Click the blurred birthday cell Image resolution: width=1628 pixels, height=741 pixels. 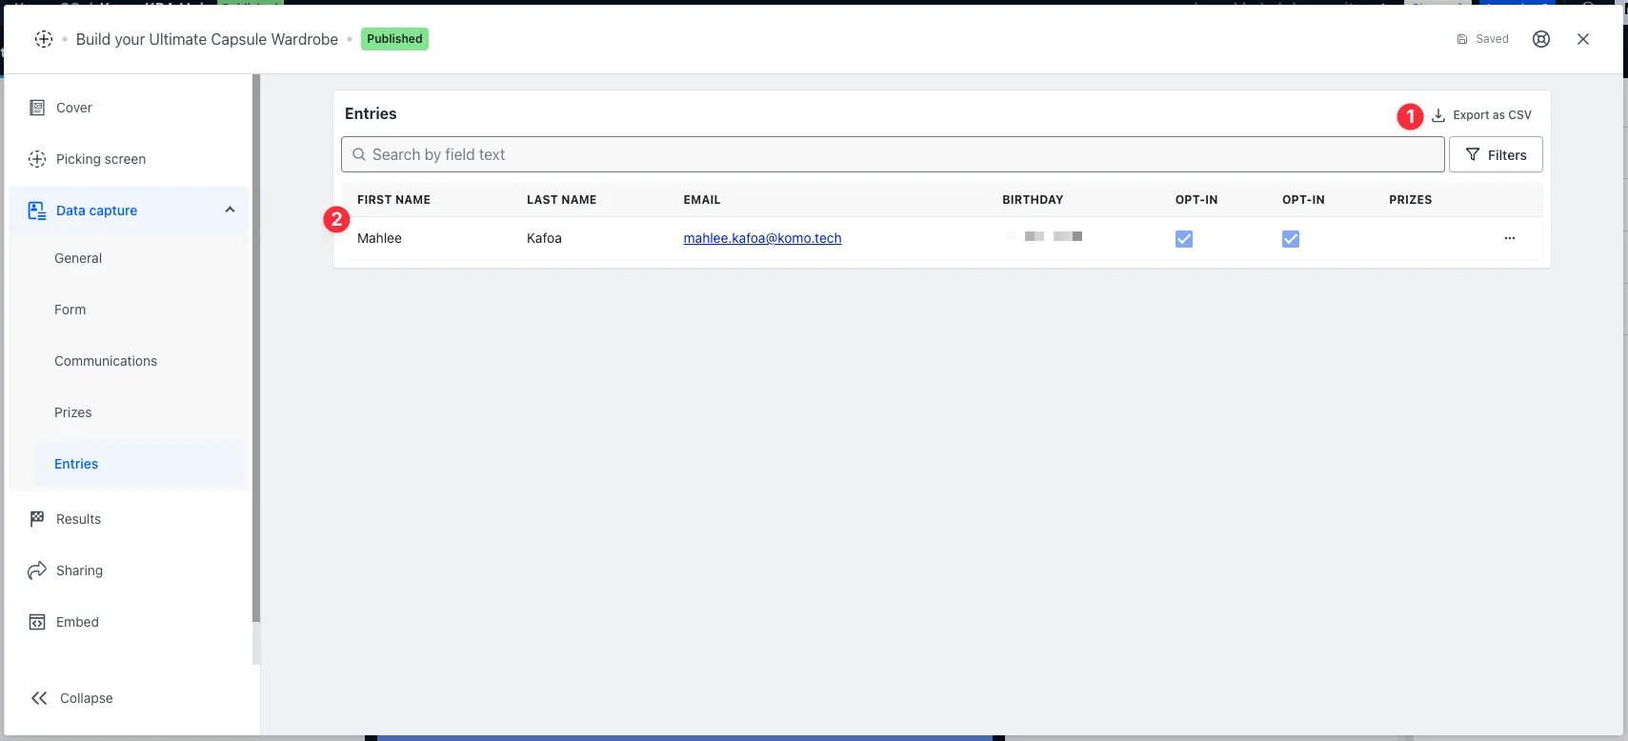(x=1045, y=236)
